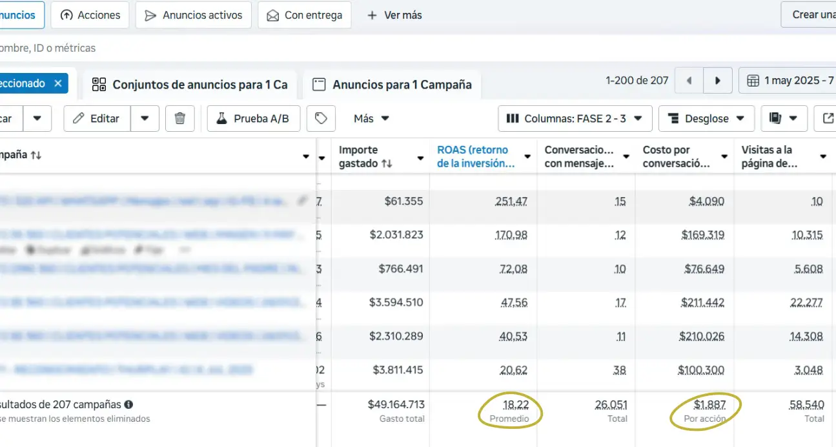The height and width of the screenshot is (447, 836).
Task: Click the tag label icon
Action: (x=321, y=118)
